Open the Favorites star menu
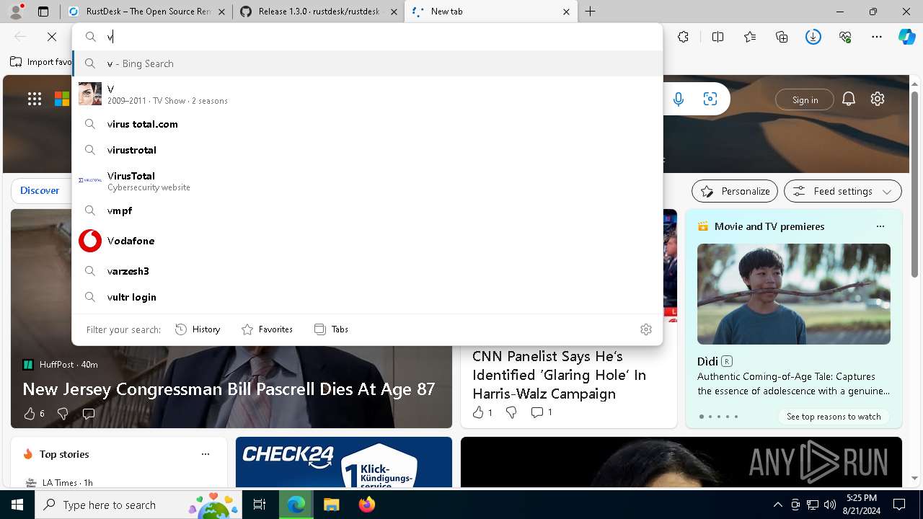 pos(750,37)
